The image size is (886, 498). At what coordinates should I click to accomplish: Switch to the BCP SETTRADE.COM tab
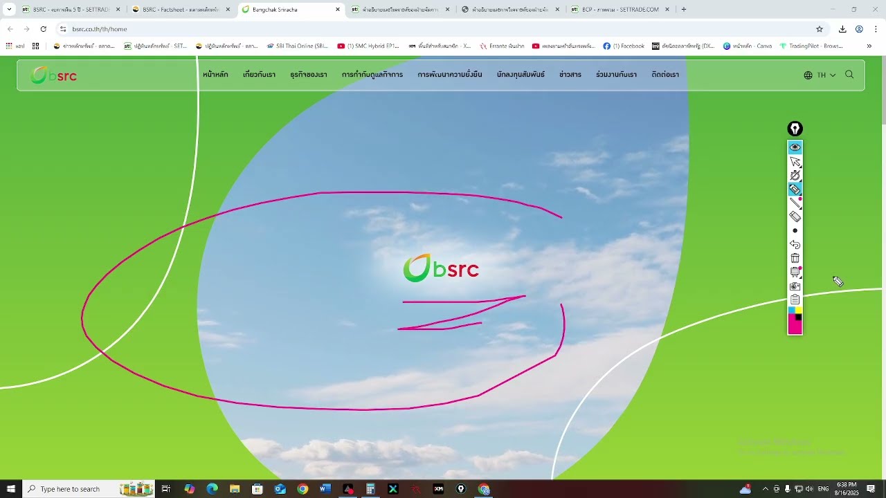point(621,10)
